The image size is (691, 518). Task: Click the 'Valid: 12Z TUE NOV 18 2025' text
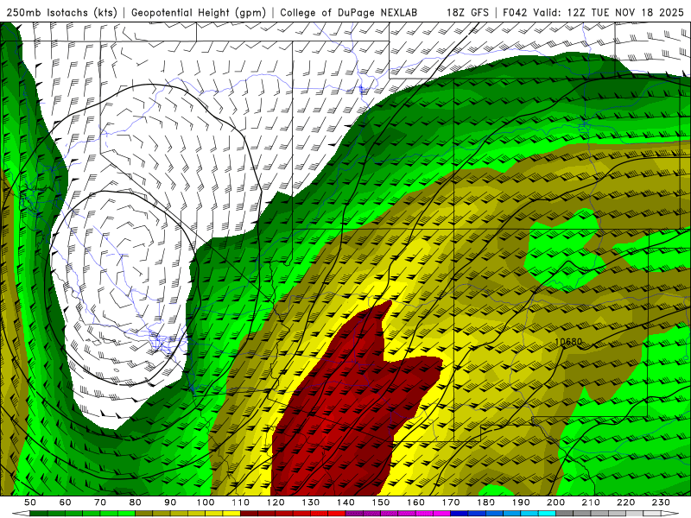tap(609, 12)
